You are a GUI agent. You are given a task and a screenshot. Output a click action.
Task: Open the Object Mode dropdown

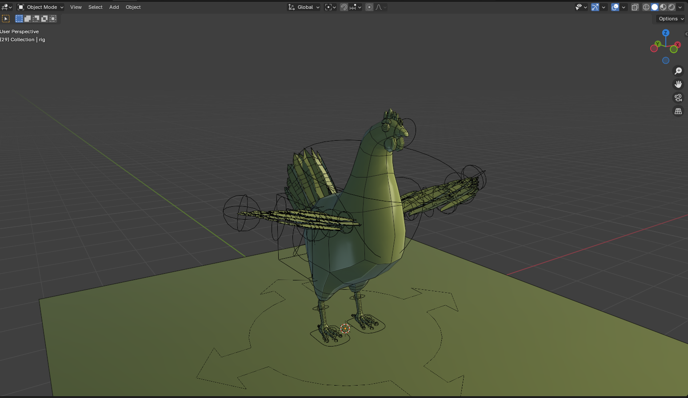point(40,7)
